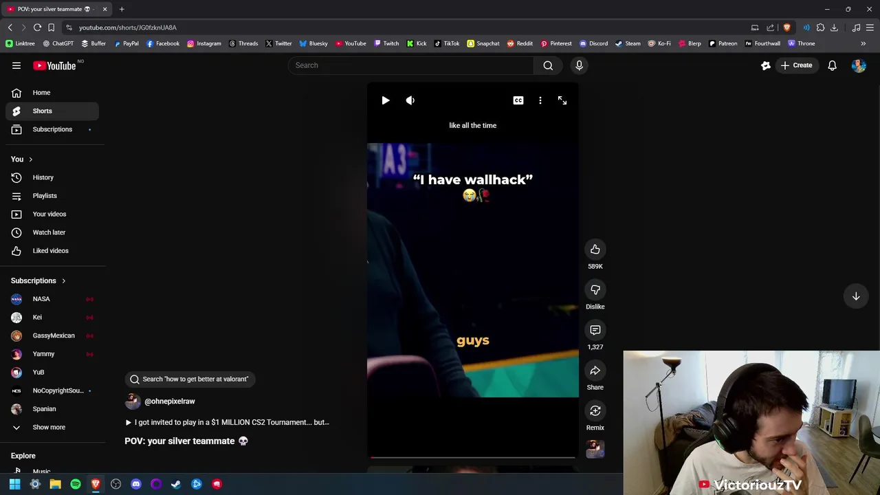Expand the Subscriptions section header

click(x=38, y=280)
